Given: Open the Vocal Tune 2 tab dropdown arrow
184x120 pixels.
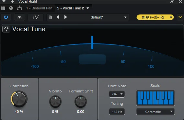Looking at the screenshot, I should tap(88, 8).
